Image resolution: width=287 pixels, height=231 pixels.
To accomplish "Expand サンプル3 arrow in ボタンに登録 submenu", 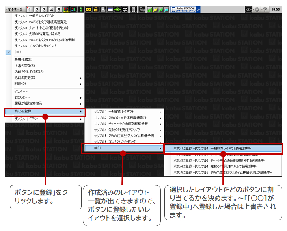I will pos(160,124).
